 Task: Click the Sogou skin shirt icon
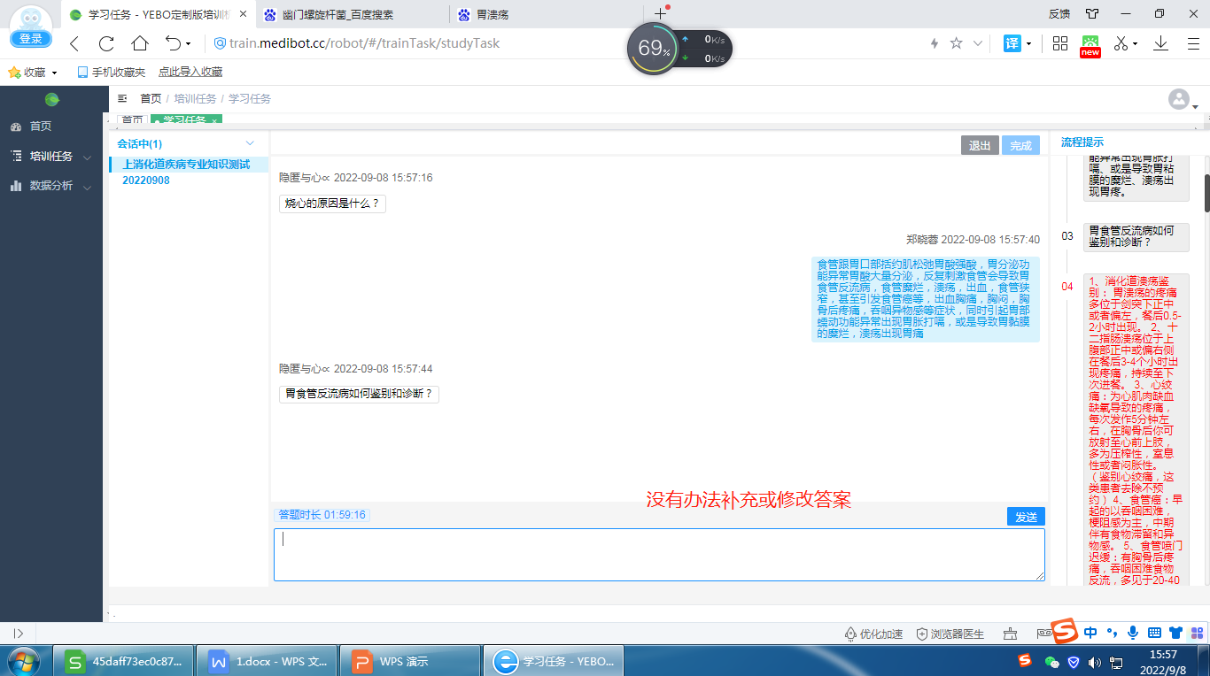tap(1175, 632)
